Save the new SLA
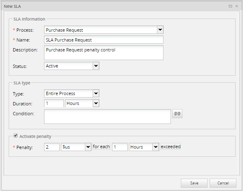 (194, 183)
